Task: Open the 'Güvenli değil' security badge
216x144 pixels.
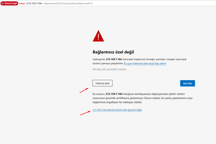Action: (x=9, y=3)
